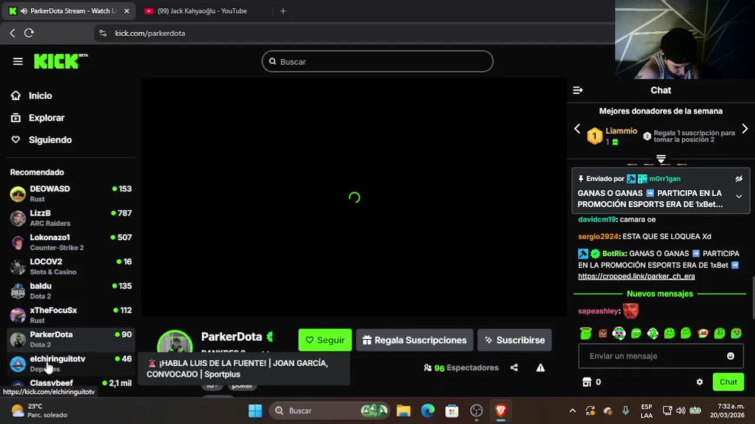Go to Inicio in the sidebar

pos(40,95)
